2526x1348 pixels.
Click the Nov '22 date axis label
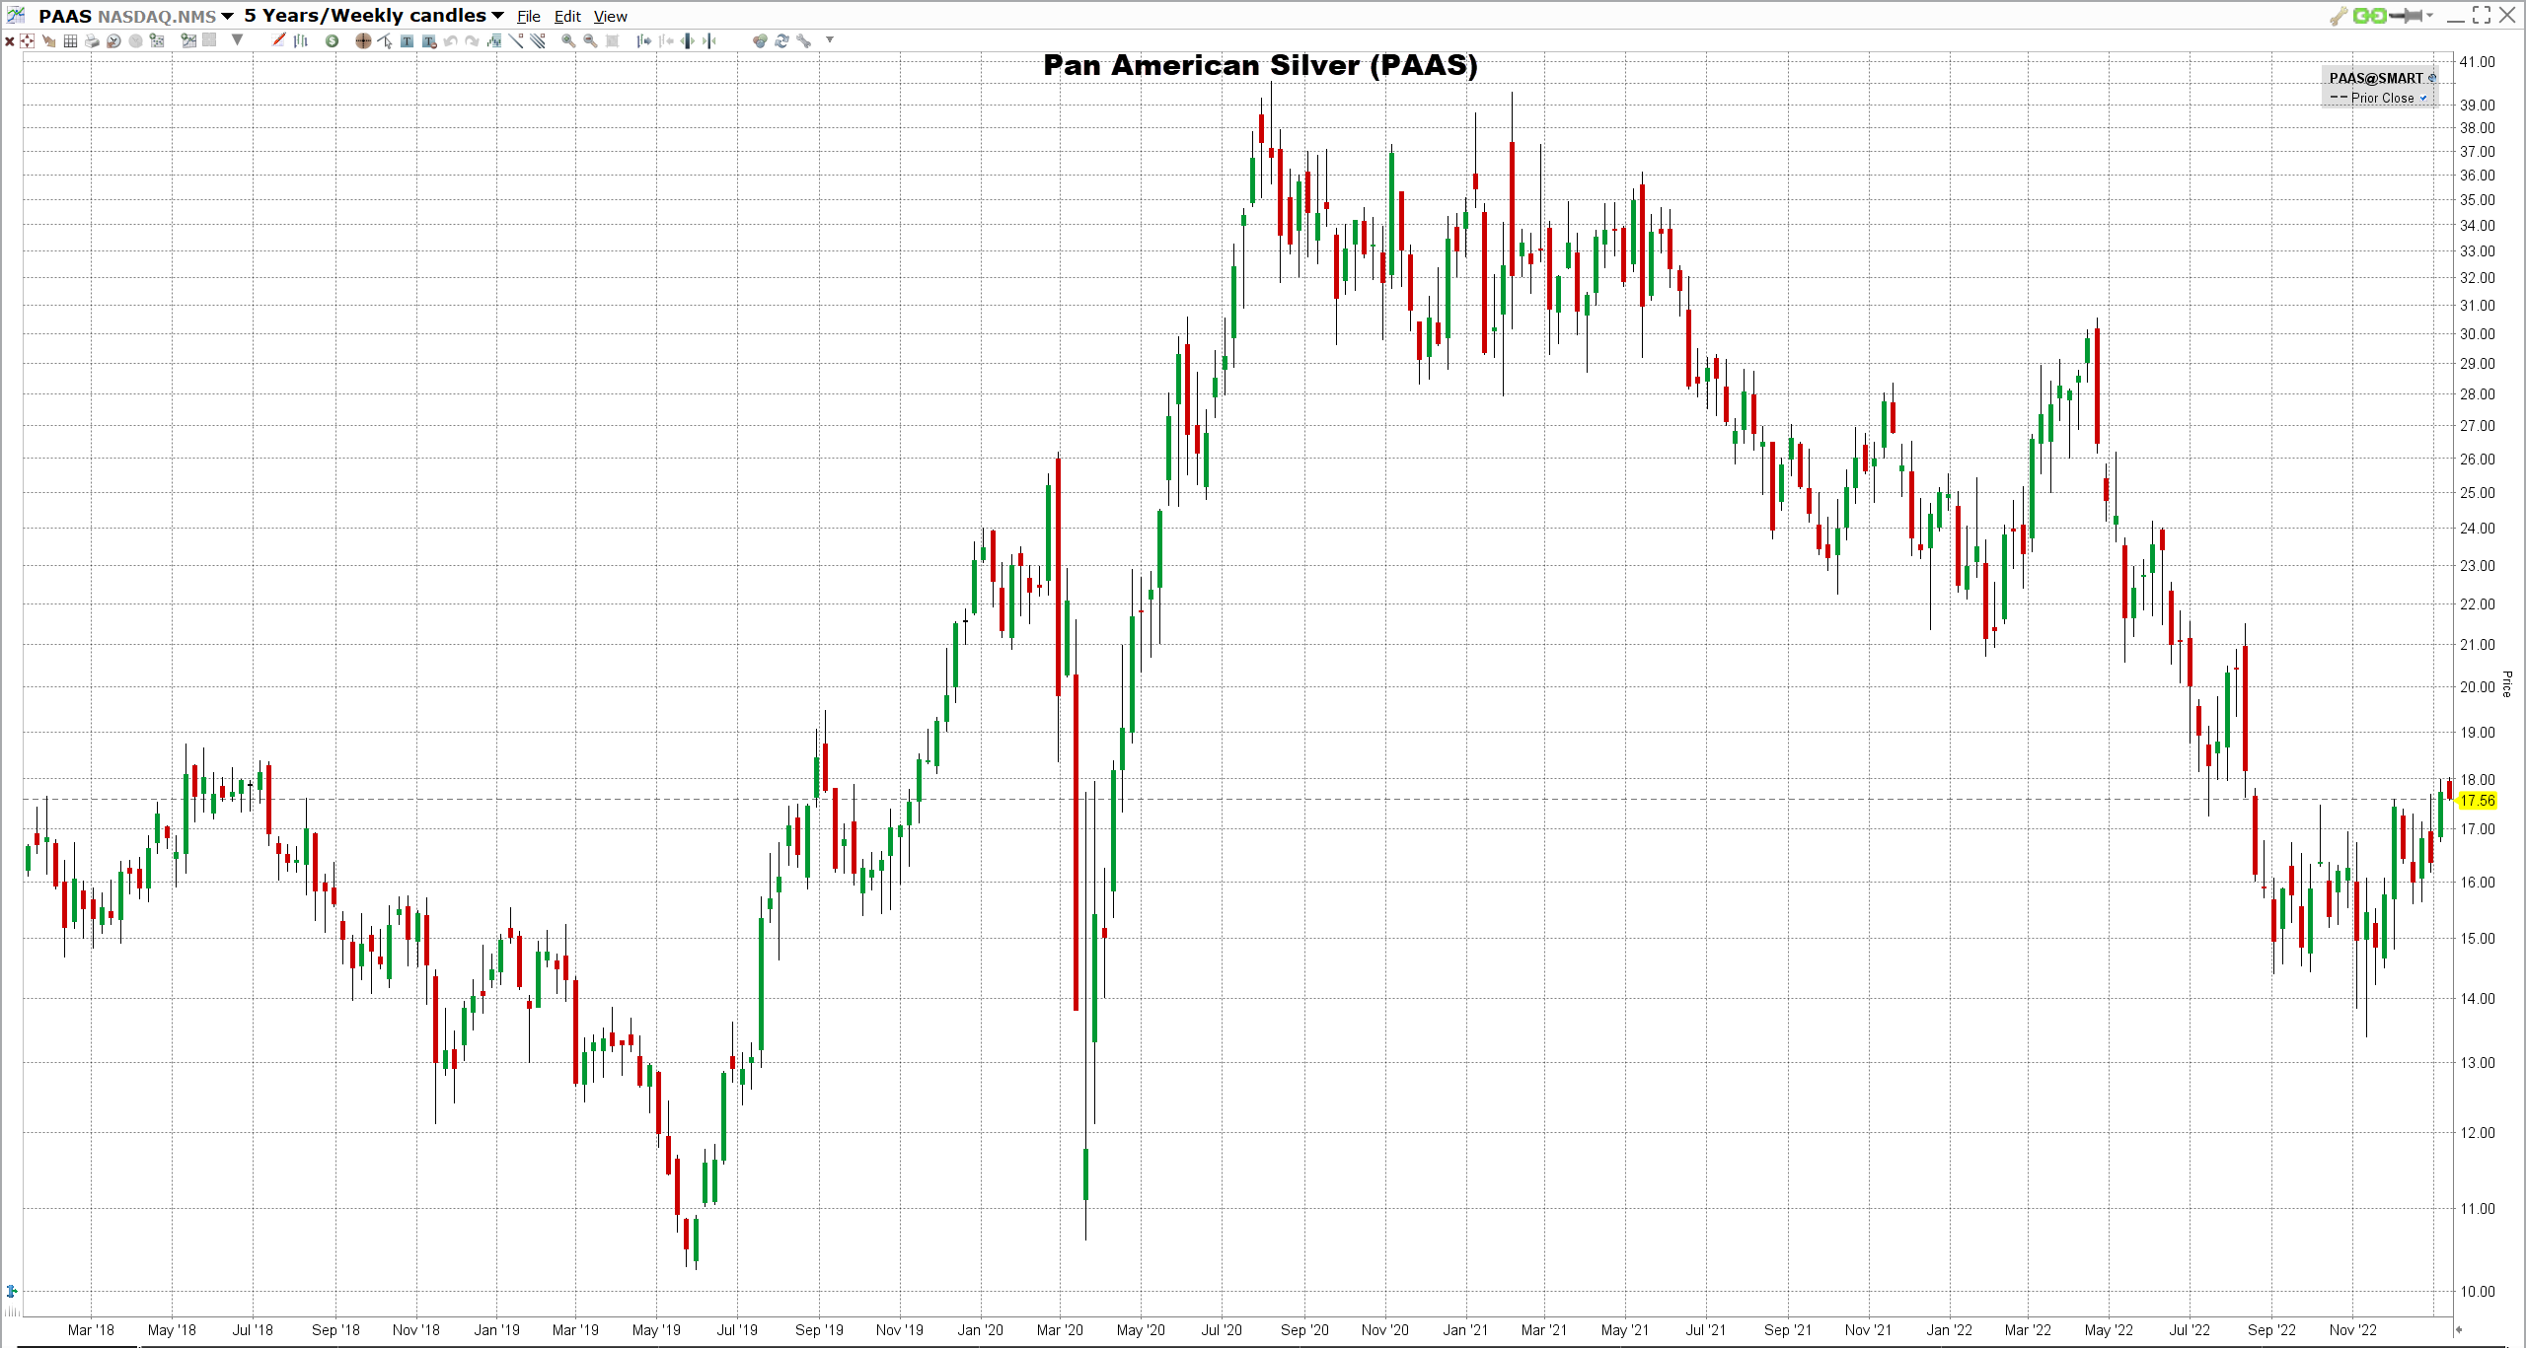[x=2353, y=1330]
